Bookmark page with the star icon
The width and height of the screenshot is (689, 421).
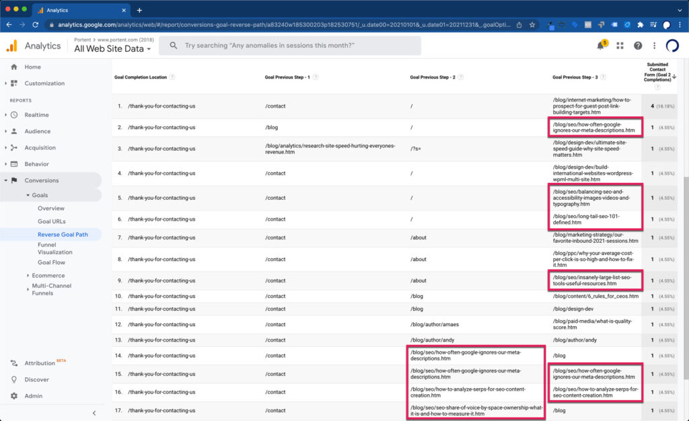click(x=532, y=25)
